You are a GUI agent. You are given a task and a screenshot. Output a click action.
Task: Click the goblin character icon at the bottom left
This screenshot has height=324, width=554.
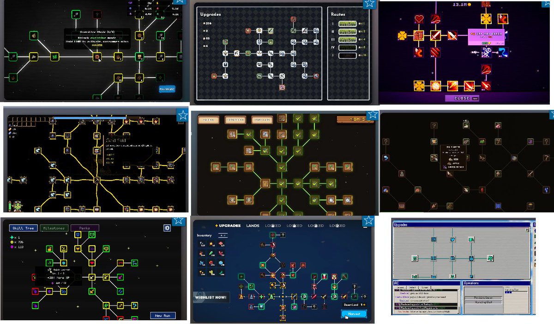[18, 205]
